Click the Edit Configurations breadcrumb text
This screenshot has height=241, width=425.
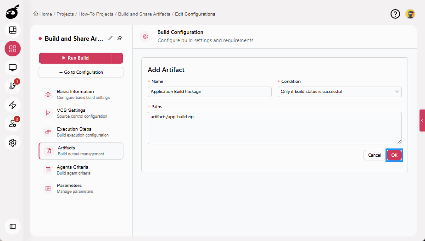pos(195,14)
